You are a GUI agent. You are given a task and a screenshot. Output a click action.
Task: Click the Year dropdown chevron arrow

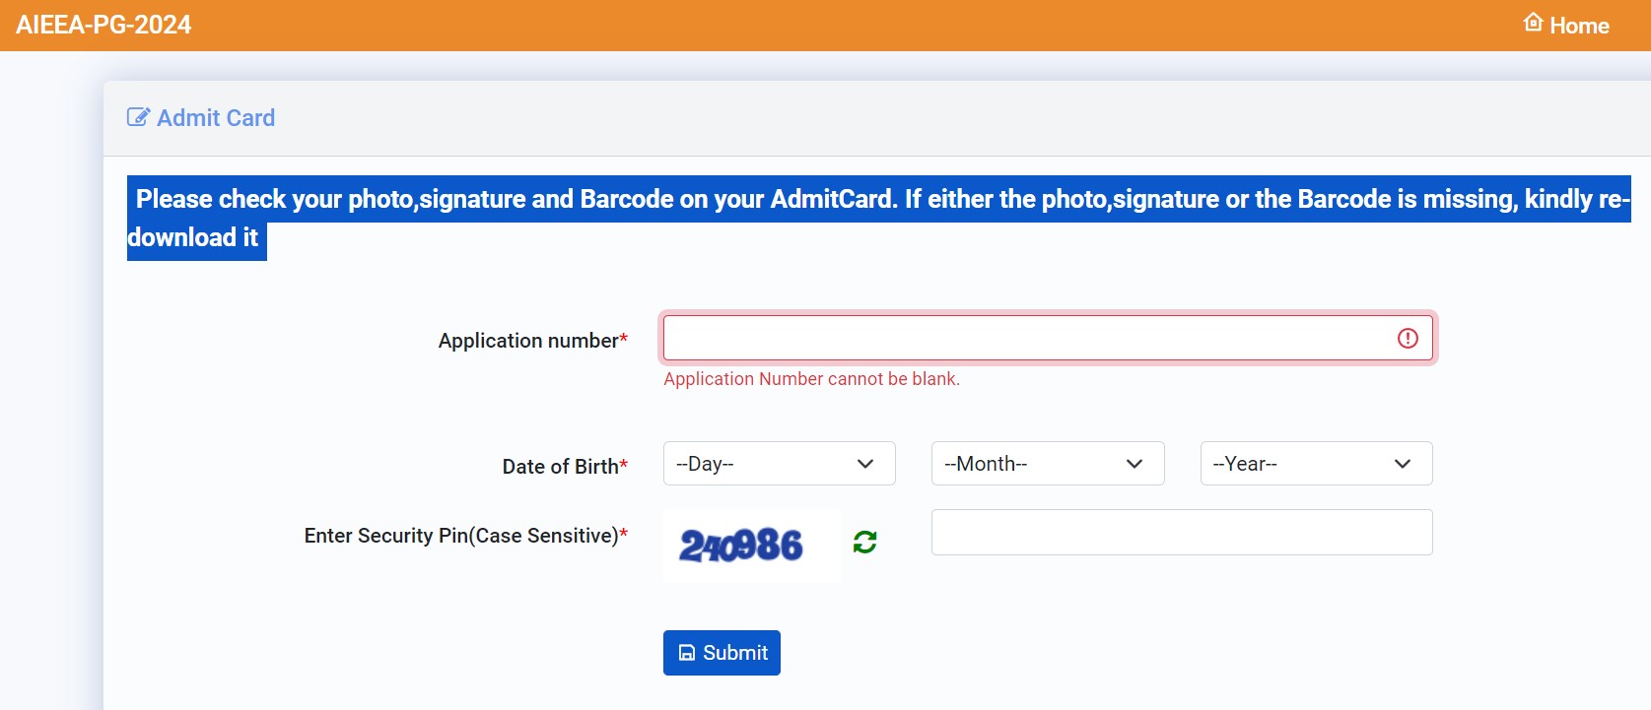[x=1403, y=464]
